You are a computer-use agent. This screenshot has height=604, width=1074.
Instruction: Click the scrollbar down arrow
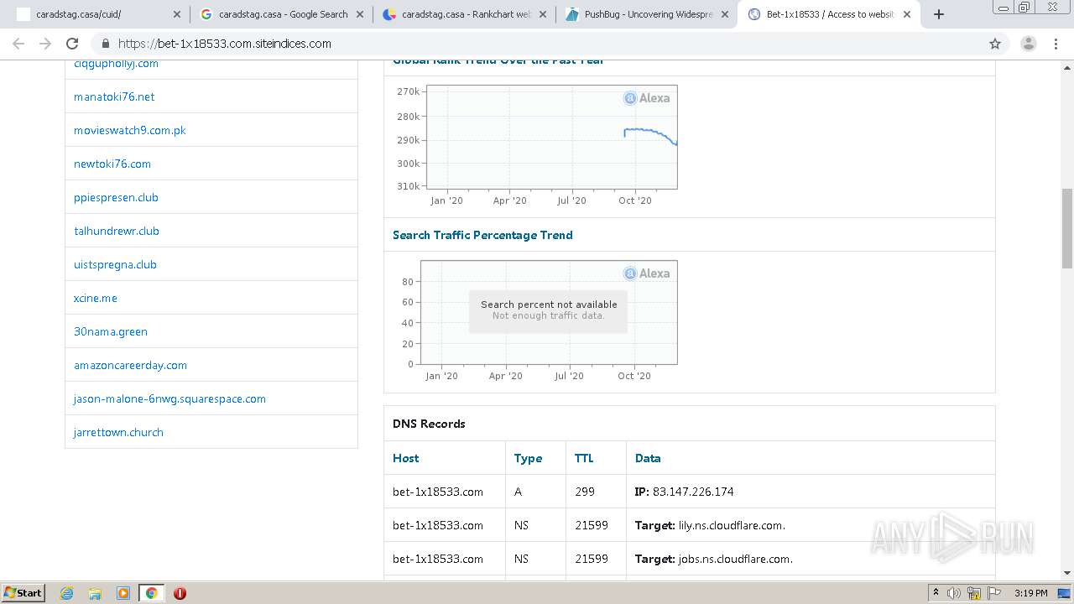1067,573
